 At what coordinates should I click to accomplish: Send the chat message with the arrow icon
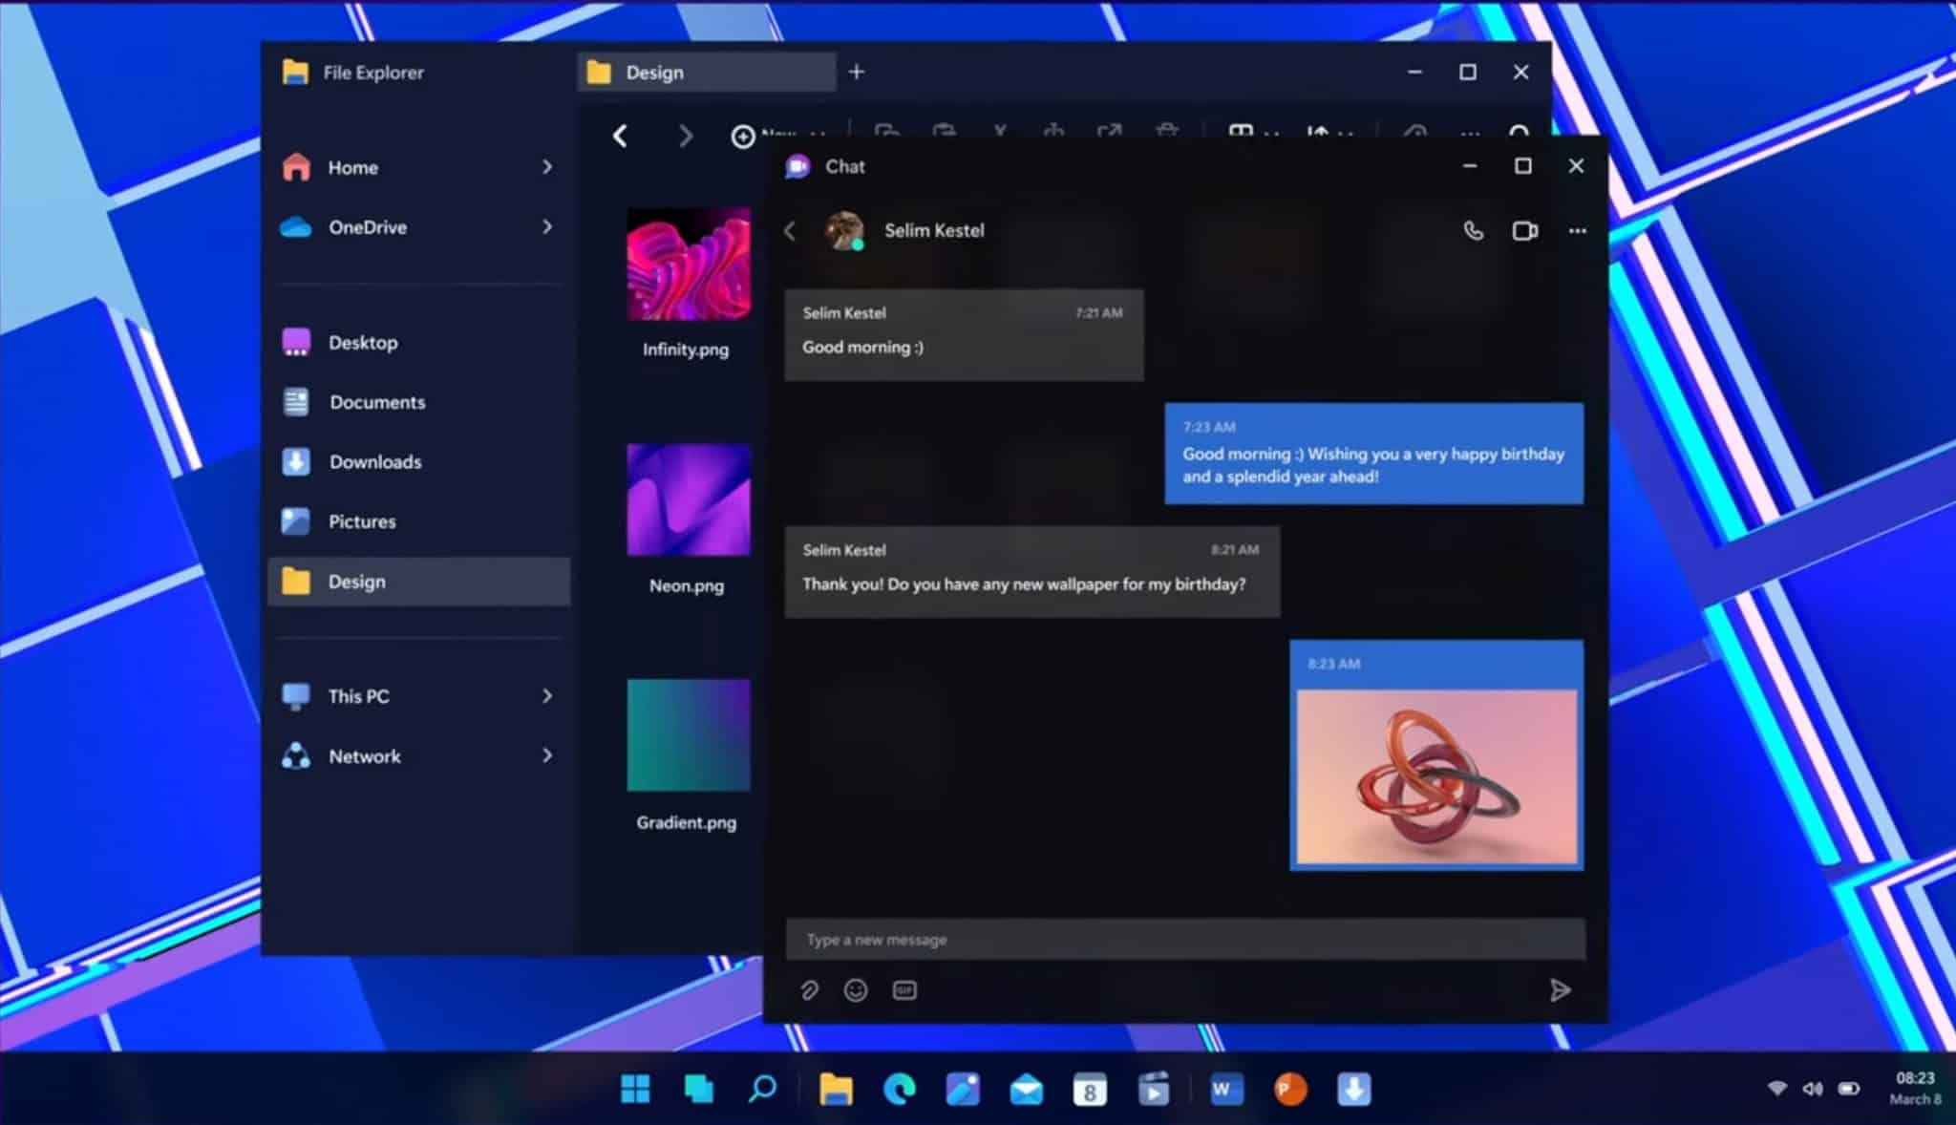tap(1561, 989)
